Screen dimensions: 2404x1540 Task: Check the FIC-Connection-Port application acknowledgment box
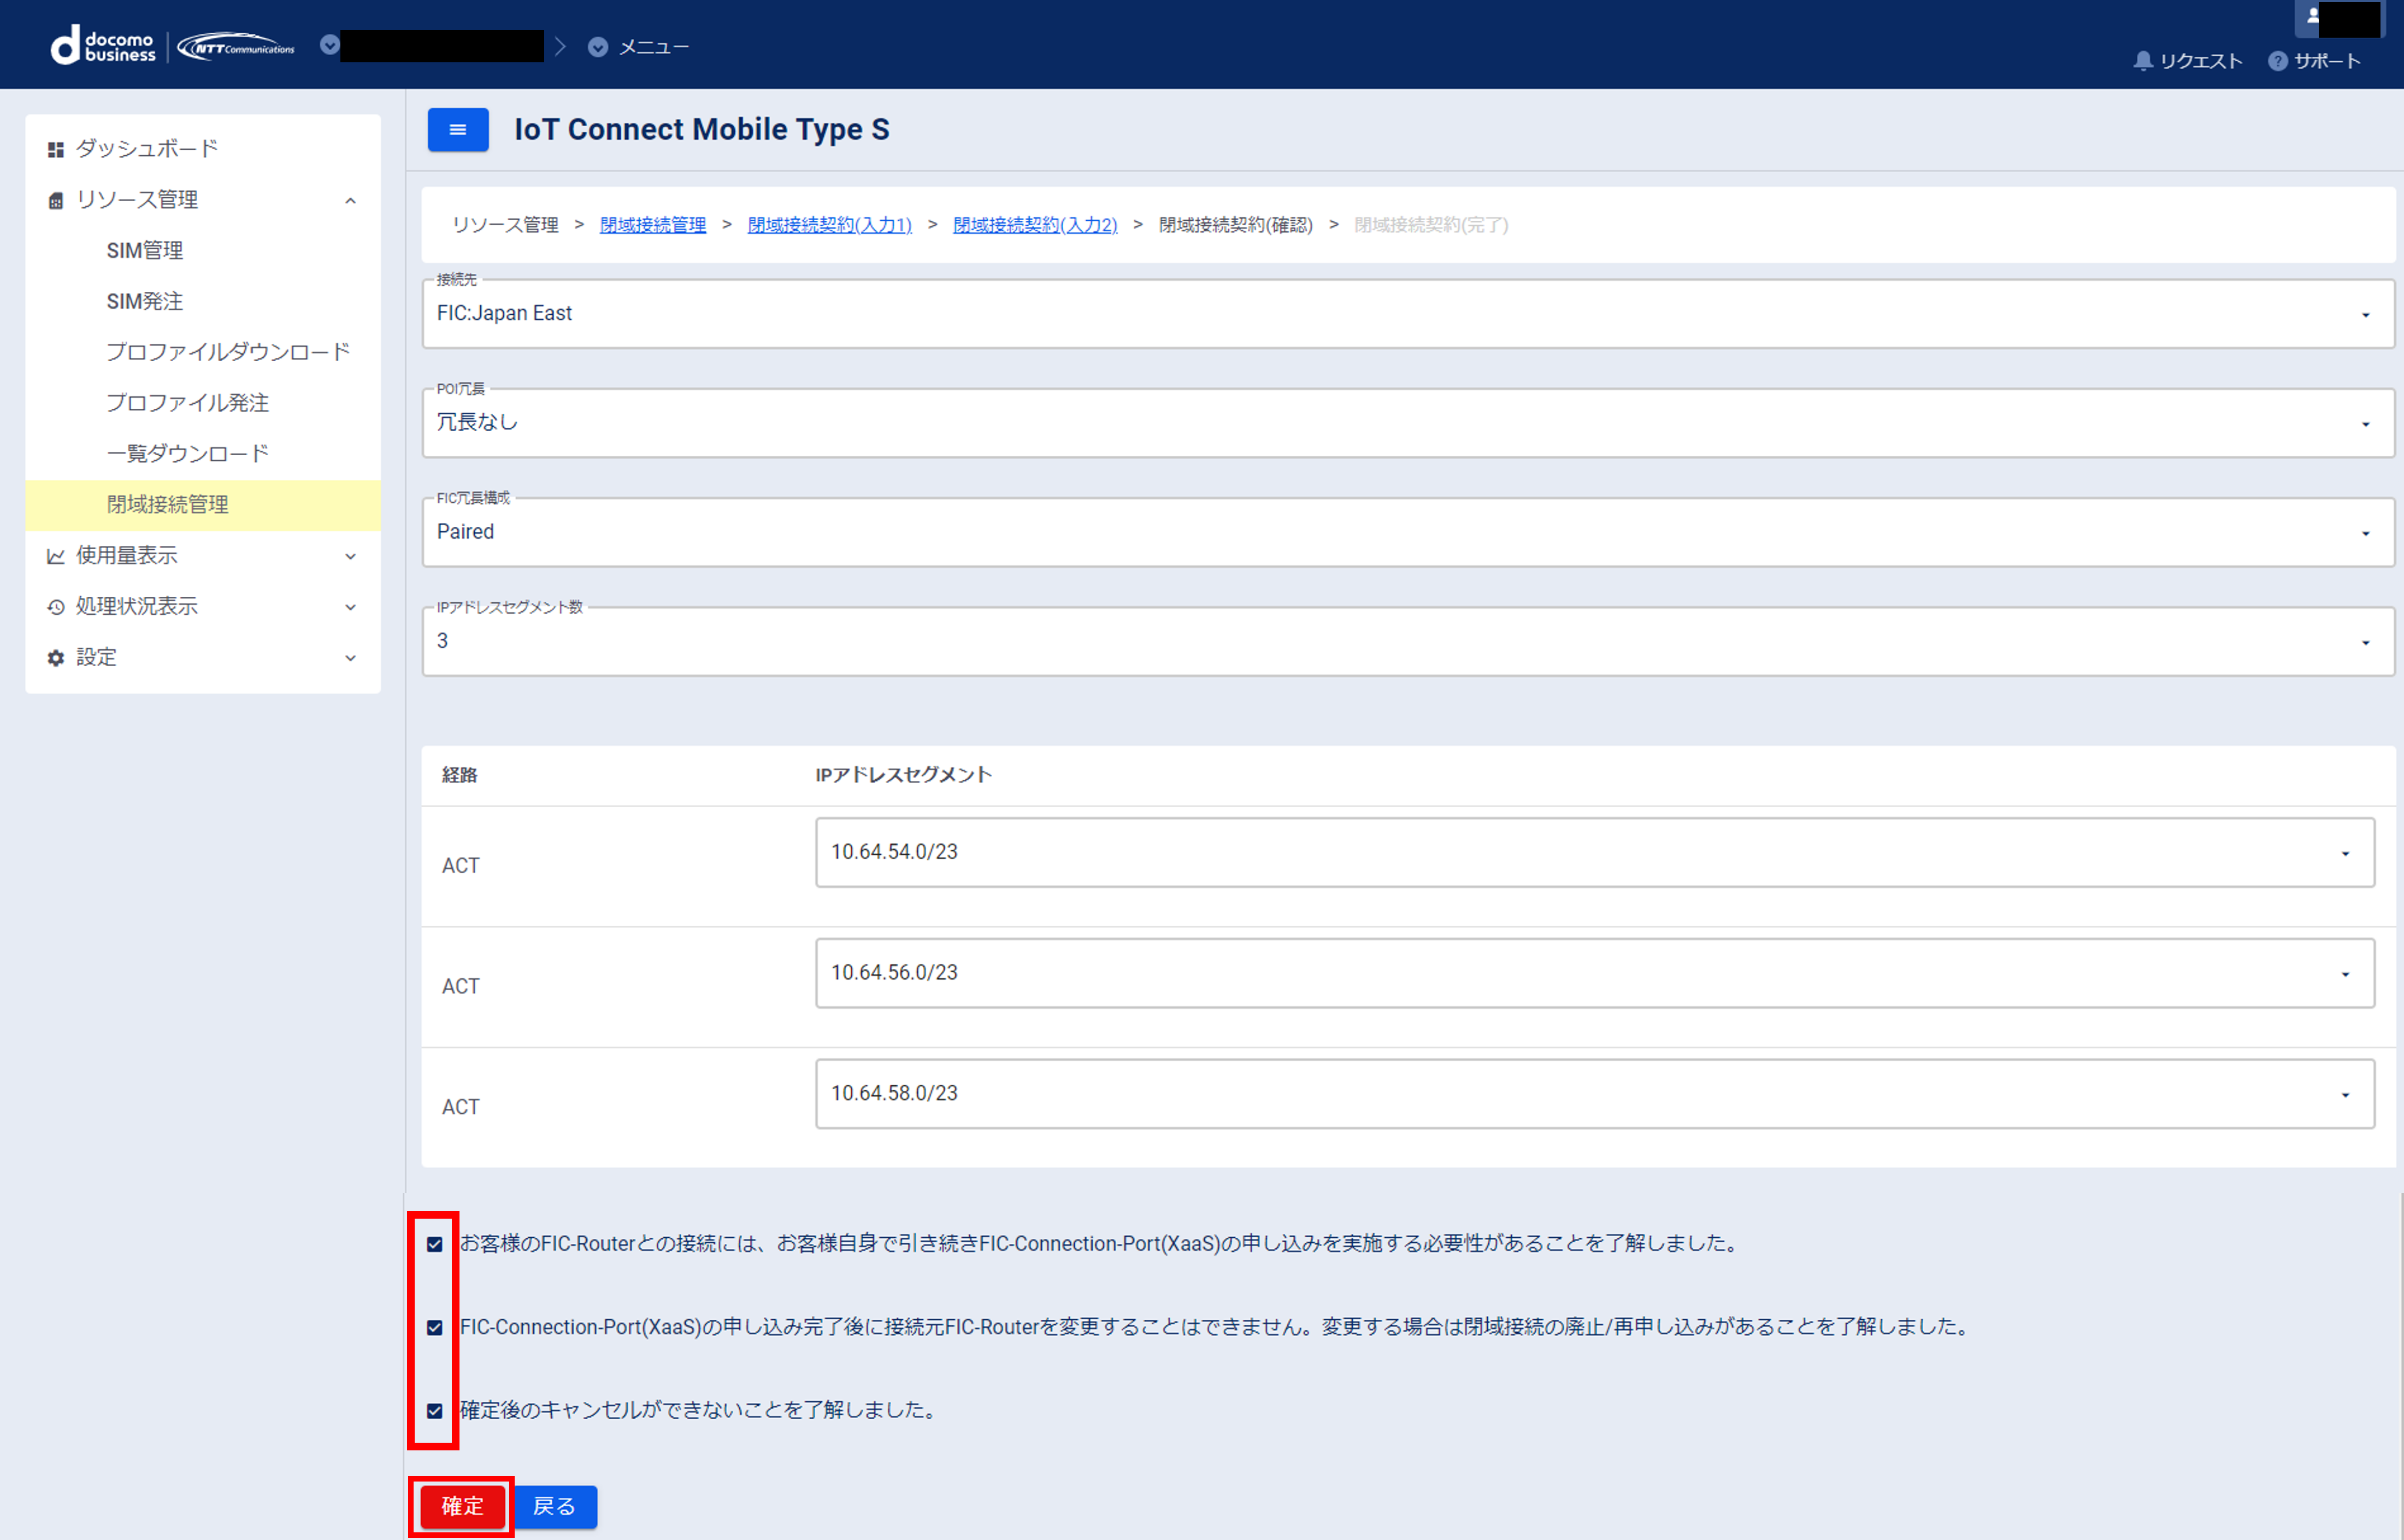point(435,1244)
